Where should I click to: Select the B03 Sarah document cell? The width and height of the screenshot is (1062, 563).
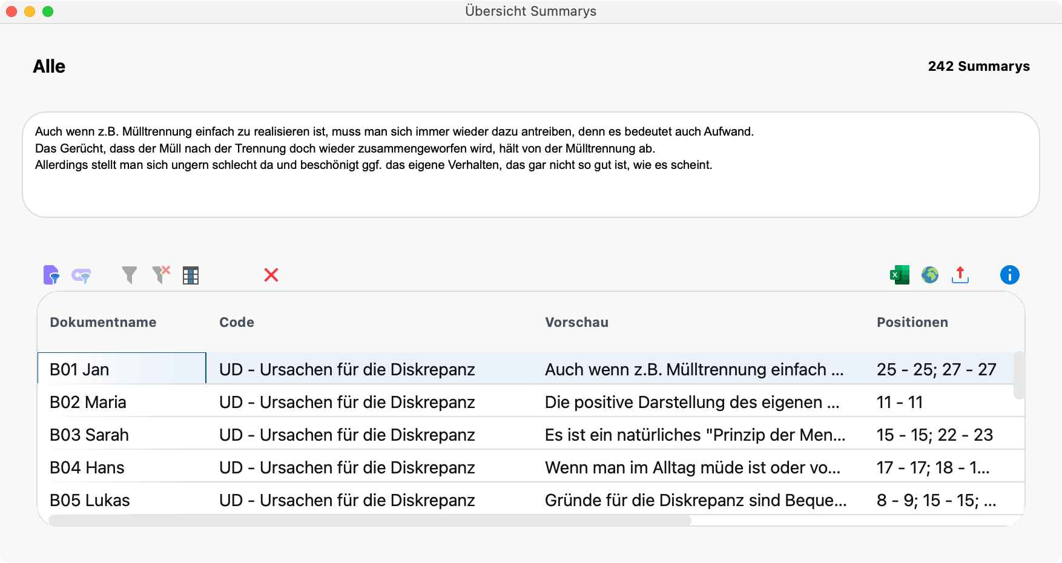click(89, 435)
